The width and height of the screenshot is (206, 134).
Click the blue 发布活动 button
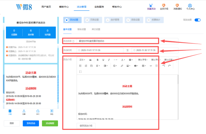(31, 123)
